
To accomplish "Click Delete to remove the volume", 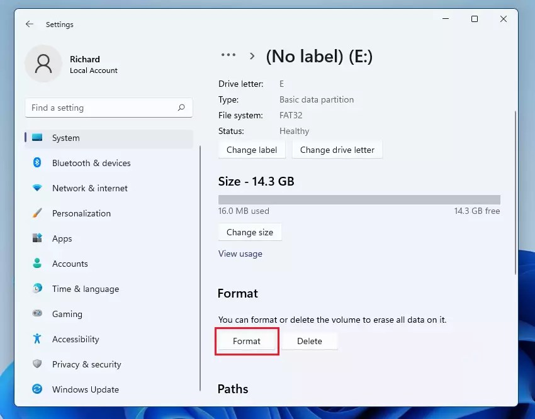I will tap(310, 341).
